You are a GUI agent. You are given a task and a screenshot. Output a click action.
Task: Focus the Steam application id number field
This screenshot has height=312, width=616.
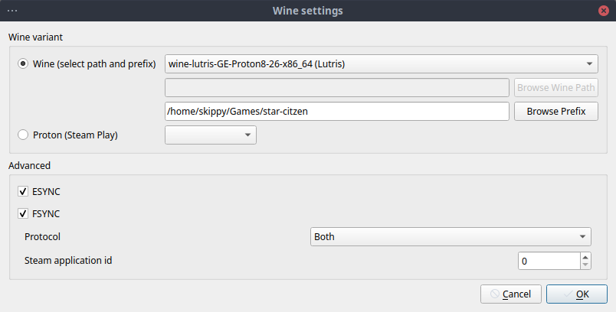point(549,261)
